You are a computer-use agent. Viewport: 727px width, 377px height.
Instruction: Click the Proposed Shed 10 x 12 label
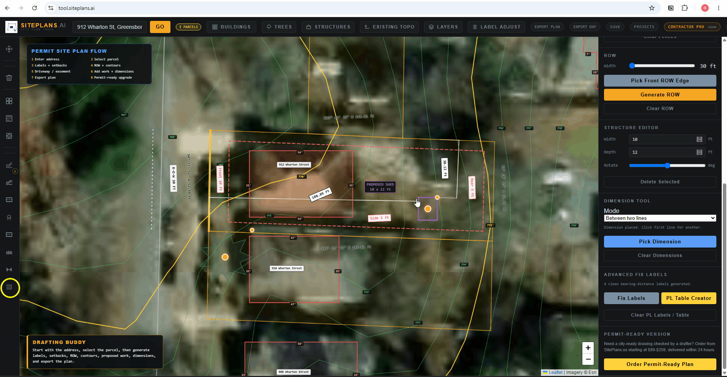[380, 187]
